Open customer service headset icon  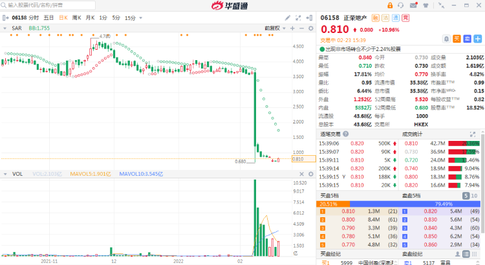[x=401, y=5]
